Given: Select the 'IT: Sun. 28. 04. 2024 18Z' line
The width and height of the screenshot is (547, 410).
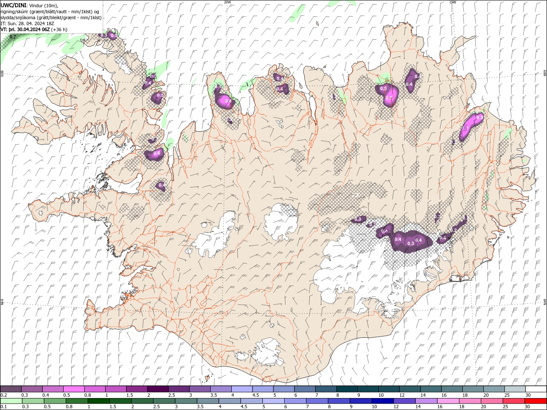Looking at the screenshot, I should tap(27, 23).
